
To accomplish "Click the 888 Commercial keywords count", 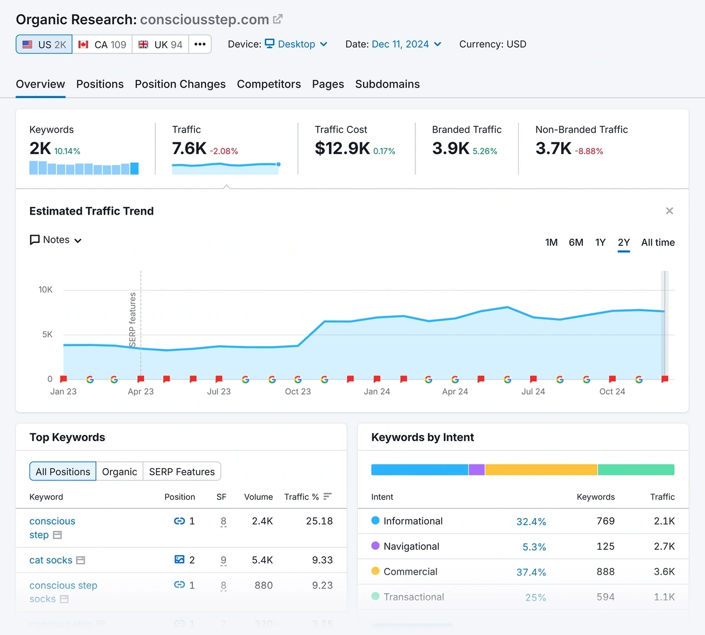I will (x=605, y=571).
